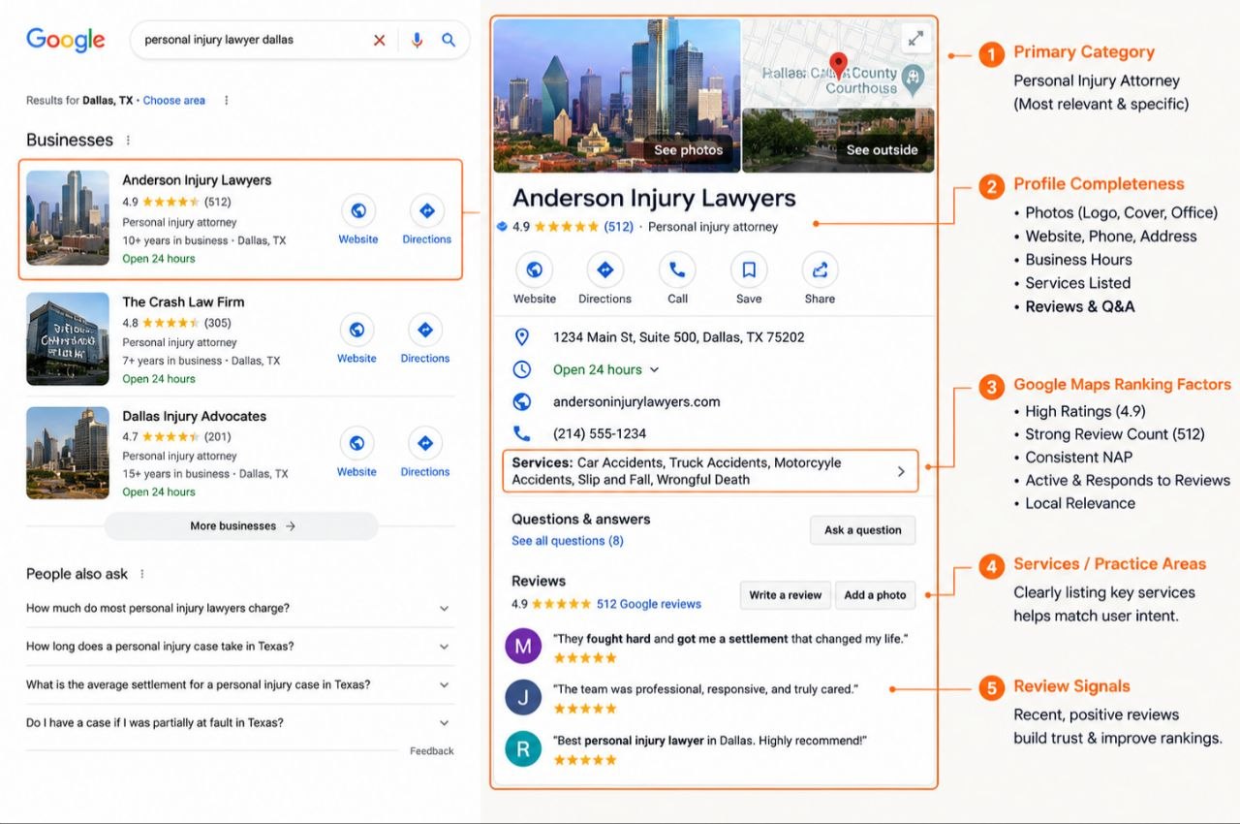1240x824 pixels.
Task: Open The Crash Law Firm thumbnail
Action: 68,339
